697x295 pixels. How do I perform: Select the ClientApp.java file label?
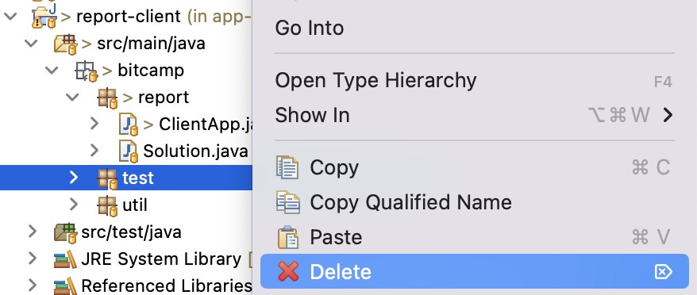(206, 125)
